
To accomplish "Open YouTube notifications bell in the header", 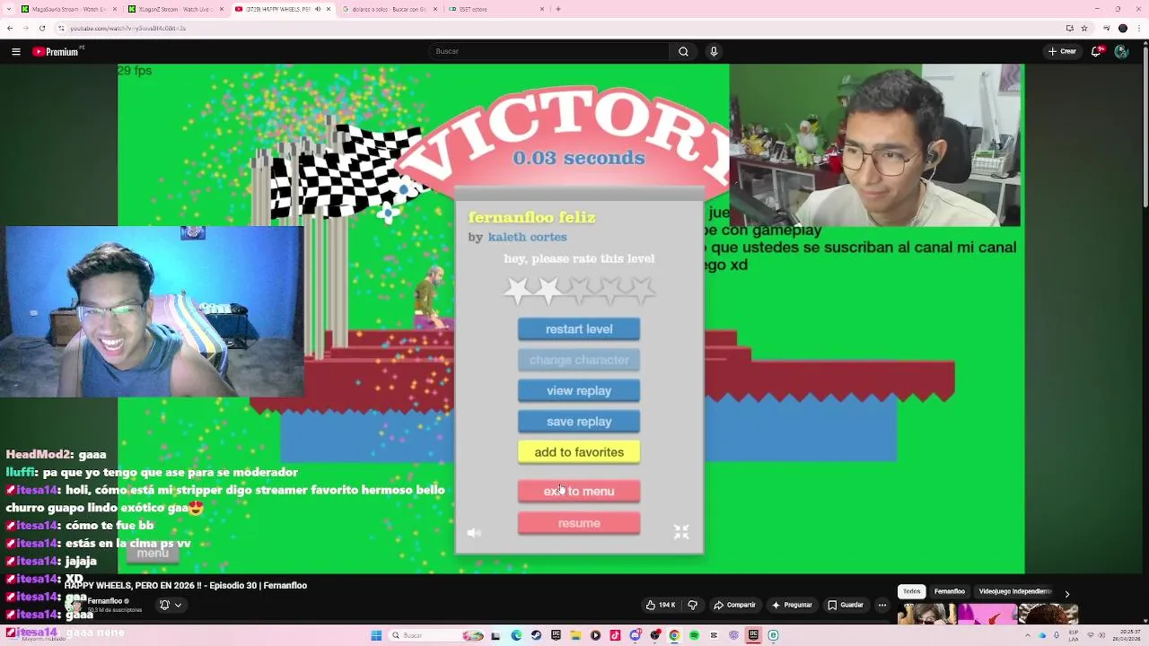I will (1096, 51).
